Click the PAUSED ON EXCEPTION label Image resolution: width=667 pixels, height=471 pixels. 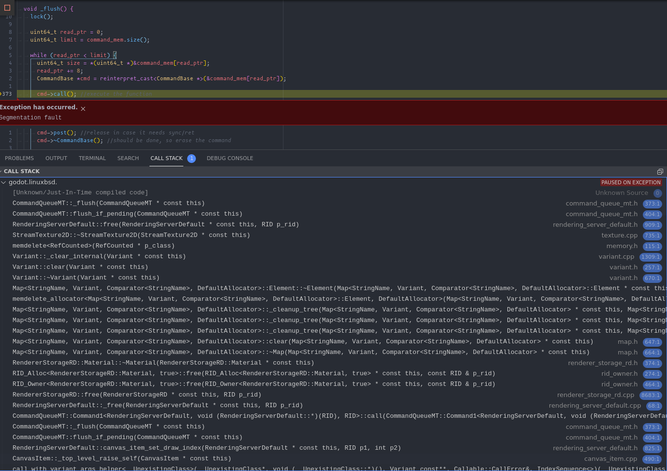coord(631,182)
